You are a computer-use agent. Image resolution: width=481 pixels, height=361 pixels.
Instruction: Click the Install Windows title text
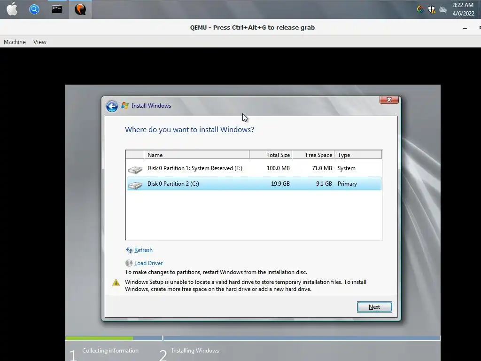(x=151, y=106)
